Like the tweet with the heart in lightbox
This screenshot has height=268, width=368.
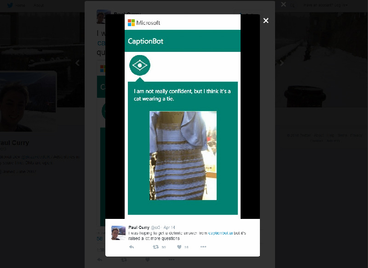click(x=179, y=247)
